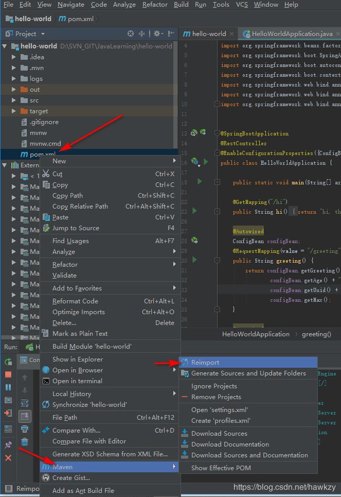Click the scroll from source target icon
Image resolution: width=341 pixels, height=497 pixels.
131,34
